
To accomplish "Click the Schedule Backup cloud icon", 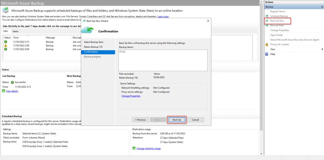I will [x=267, y=16].
